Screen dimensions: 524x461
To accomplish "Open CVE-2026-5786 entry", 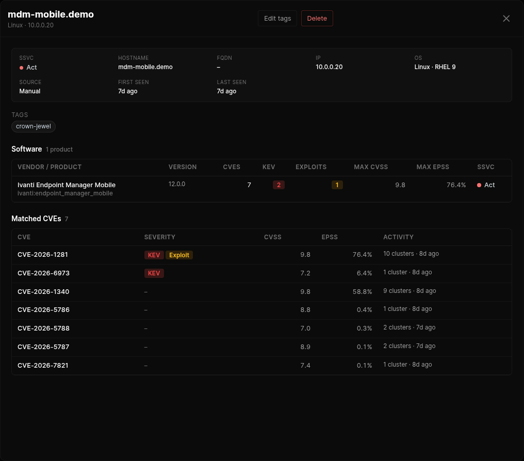I will click(x=261, y=310).
